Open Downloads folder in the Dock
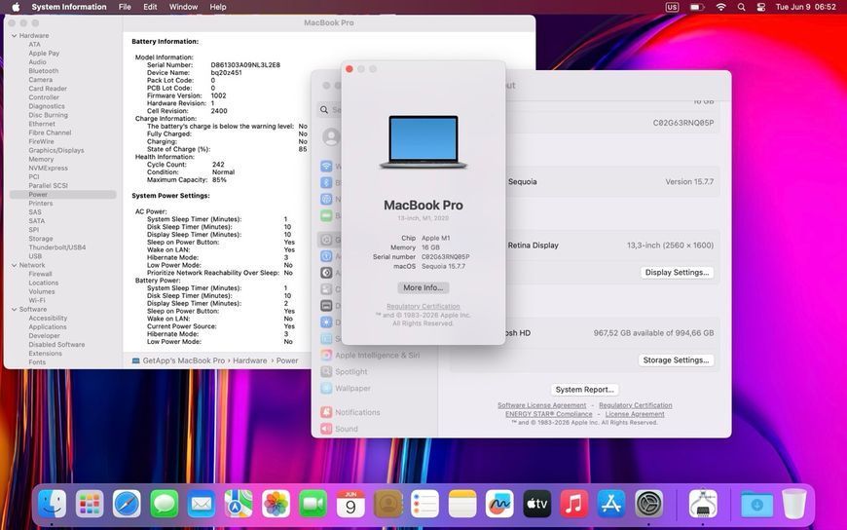 click(756, 504)
